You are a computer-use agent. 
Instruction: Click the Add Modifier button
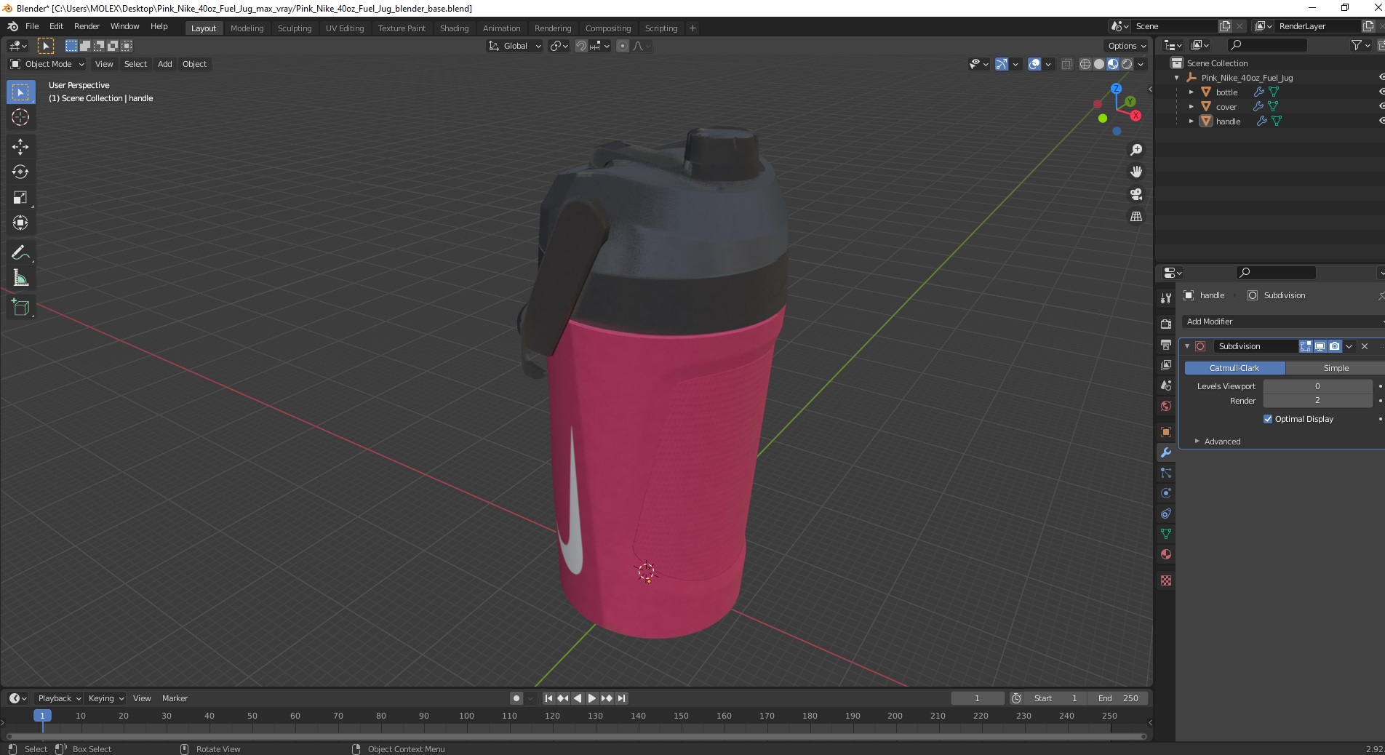click(1284, 321)
